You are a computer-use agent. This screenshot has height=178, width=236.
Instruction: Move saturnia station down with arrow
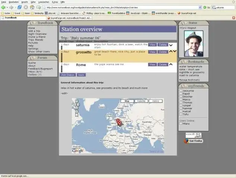coord(171,45)
